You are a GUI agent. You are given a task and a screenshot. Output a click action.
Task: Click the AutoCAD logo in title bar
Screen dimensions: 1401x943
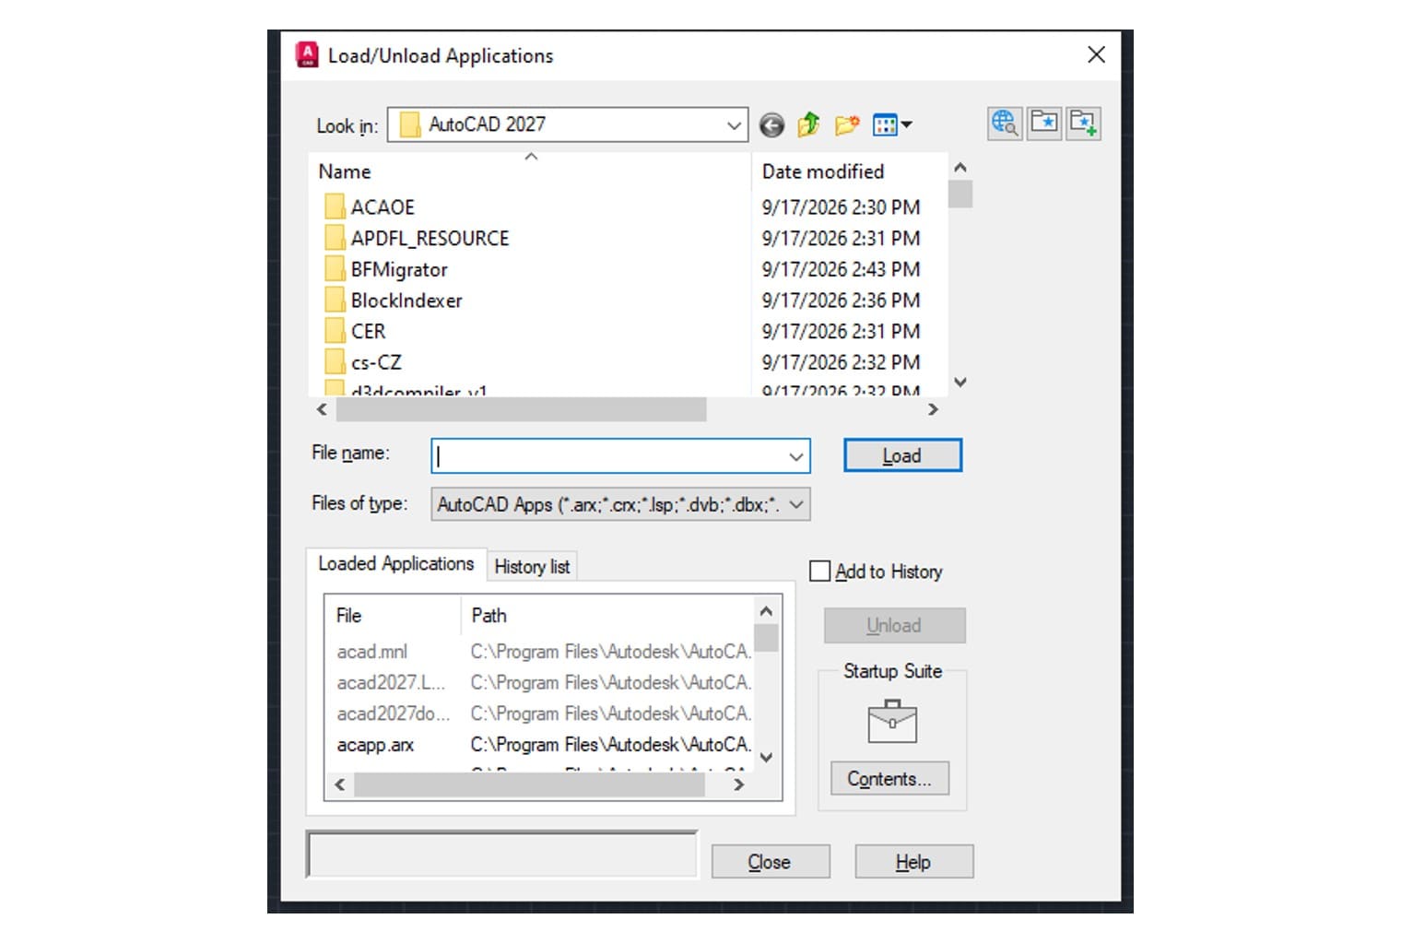click(x=306, y=54)
